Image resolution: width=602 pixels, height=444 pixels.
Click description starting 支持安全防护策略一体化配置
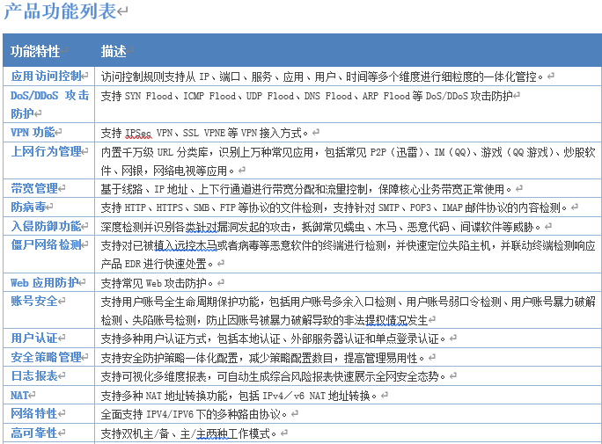click(x=262, y=358)
